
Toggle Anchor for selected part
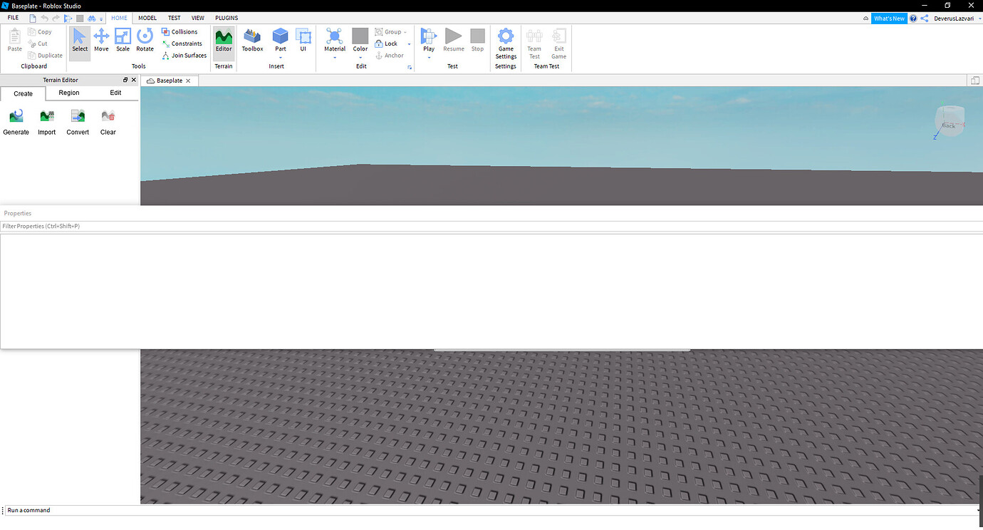pos(390,55)
